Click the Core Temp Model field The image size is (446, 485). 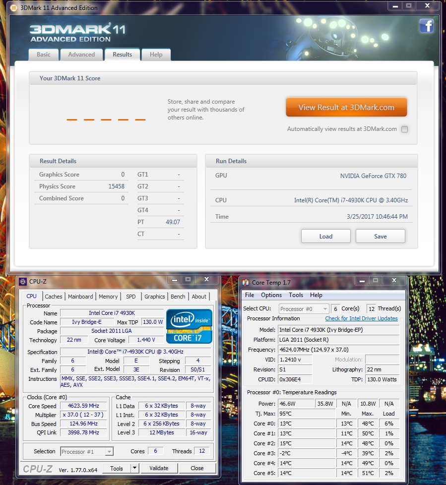tap(339, 330)
